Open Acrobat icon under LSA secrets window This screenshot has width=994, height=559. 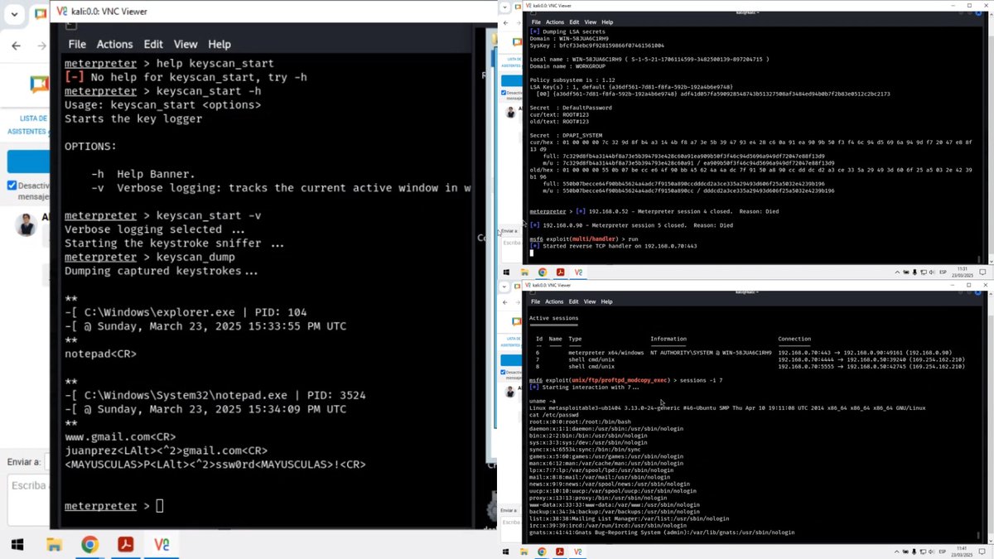561,272
